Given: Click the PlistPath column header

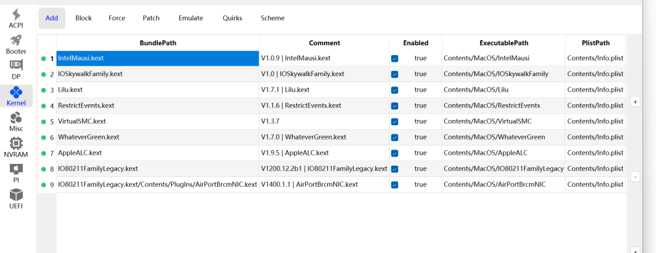Looking at the screenshot, I should click(x=596, y=43).
